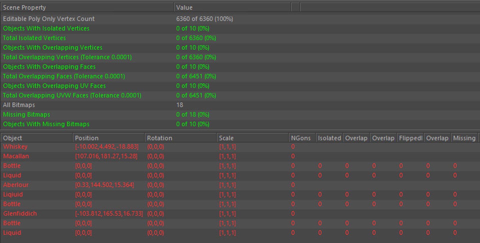Click position '[0.33,144.502,15.364]' of Aberlour
Screen dimensions: 480x243
(104, 185)
